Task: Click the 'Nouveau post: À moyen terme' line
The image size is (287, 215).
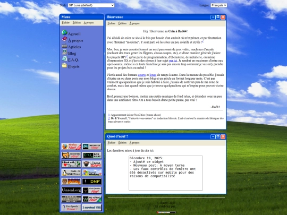Action: [x=157, y=165]
